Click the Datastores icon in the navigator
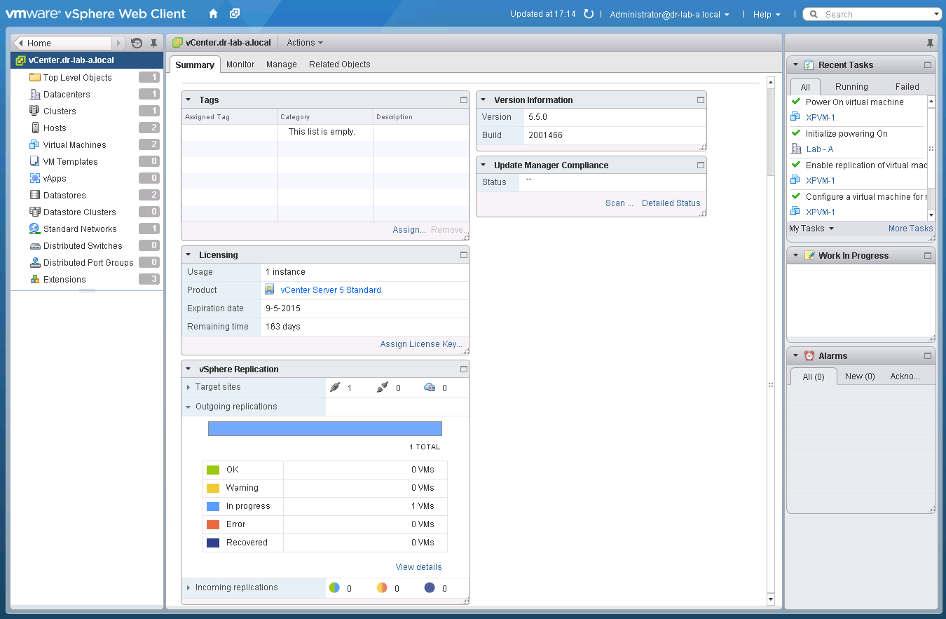The height and width of the screenshot is (619, 946). [36, 195]
